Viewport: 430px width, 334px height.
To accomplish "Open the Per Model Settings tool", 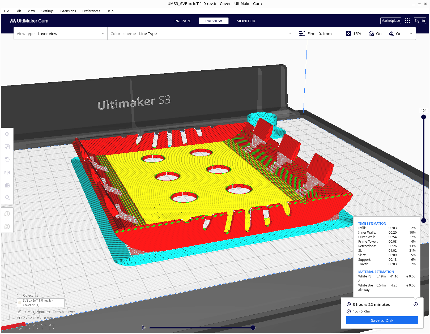I will coord(7,185).
